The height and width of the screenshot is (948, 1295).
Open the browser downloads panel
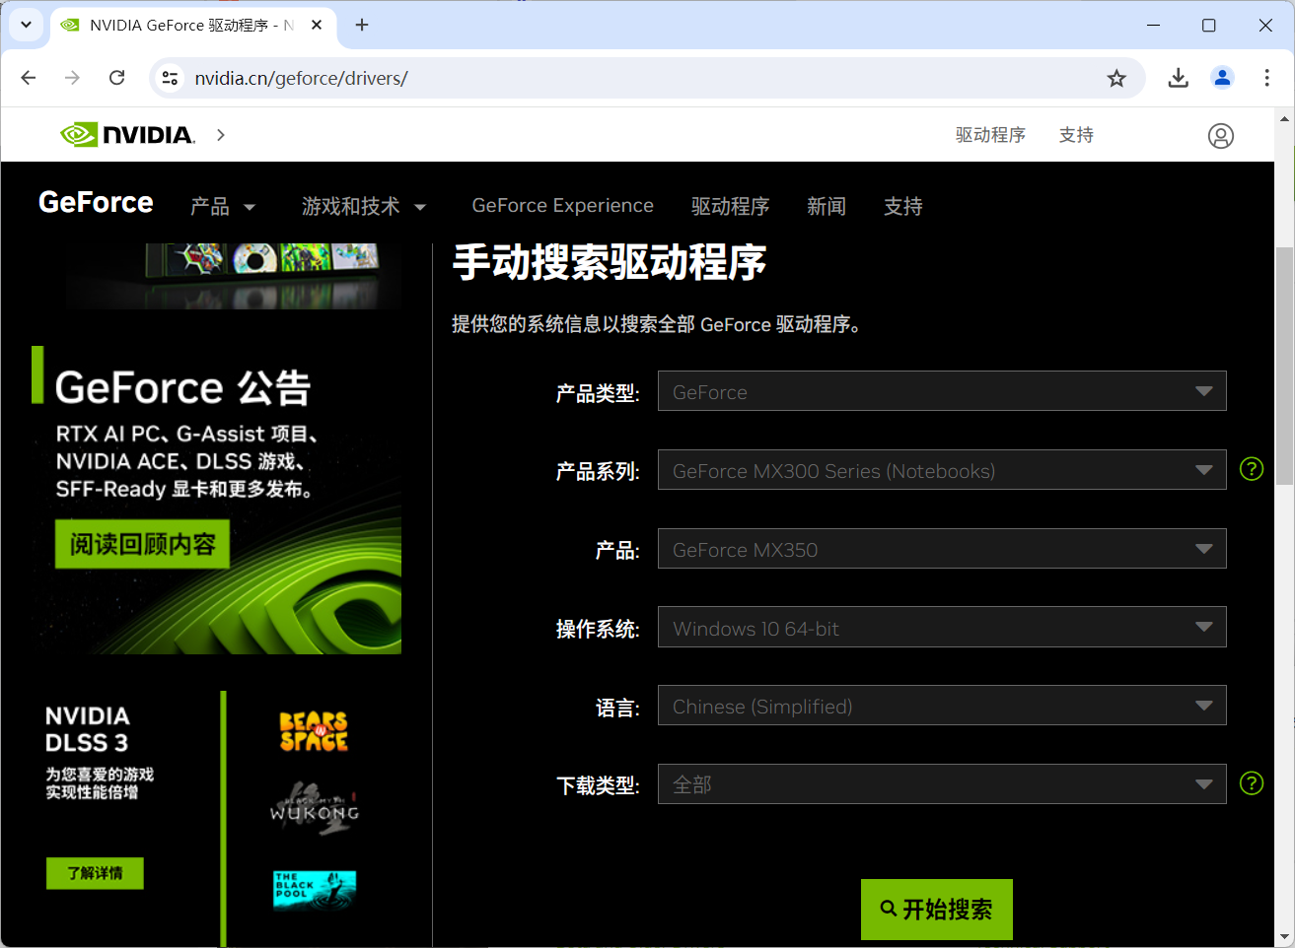(x=1178, y=78)
